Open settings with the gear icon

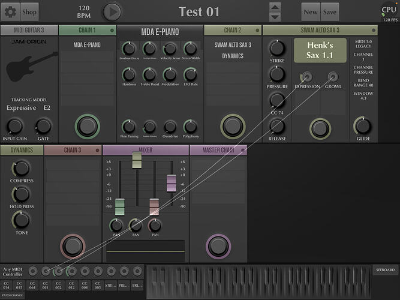click(10, 12)
